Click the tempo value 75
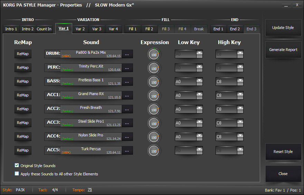This screenshot has height=195, width=304. 90,190
